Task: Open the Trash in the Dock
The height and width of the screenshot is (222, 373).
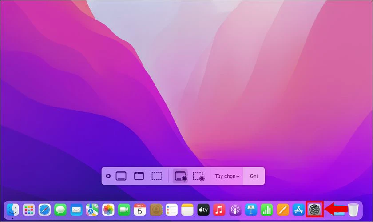Action: [353, 210]
